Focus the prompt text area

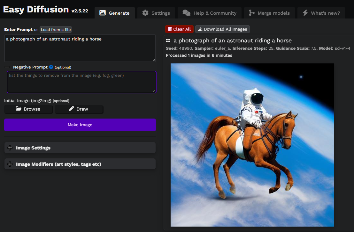click(80, 48)
